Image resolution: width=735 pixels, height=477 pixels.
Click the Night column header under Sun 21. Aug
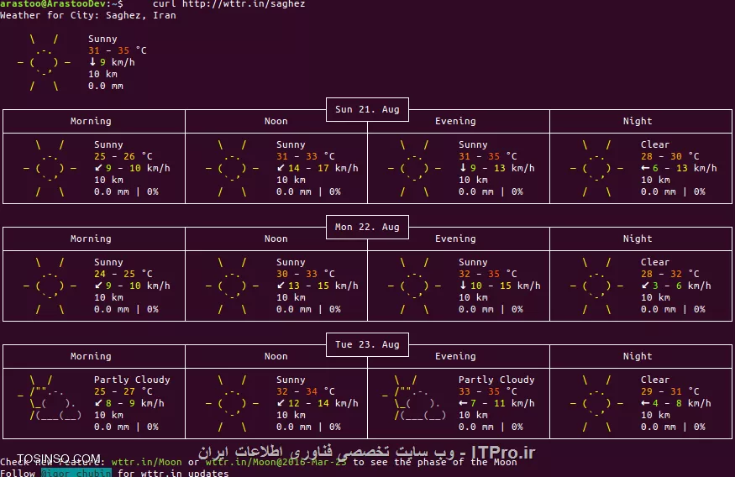pyautogui.click(x=638, y=121)
